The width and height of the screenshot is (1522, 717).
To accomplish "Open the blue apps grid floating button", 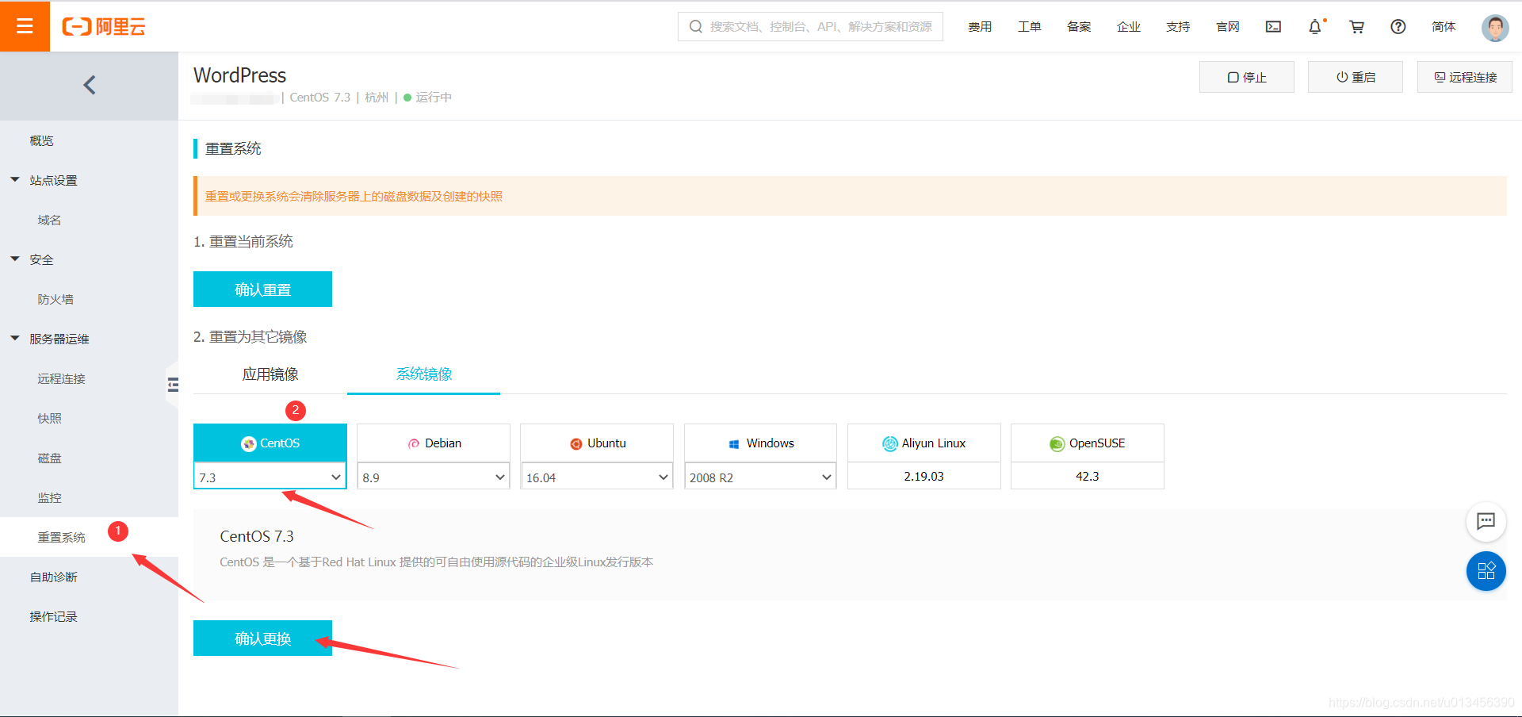I will pyautogui.click(x=1486, y=571).
